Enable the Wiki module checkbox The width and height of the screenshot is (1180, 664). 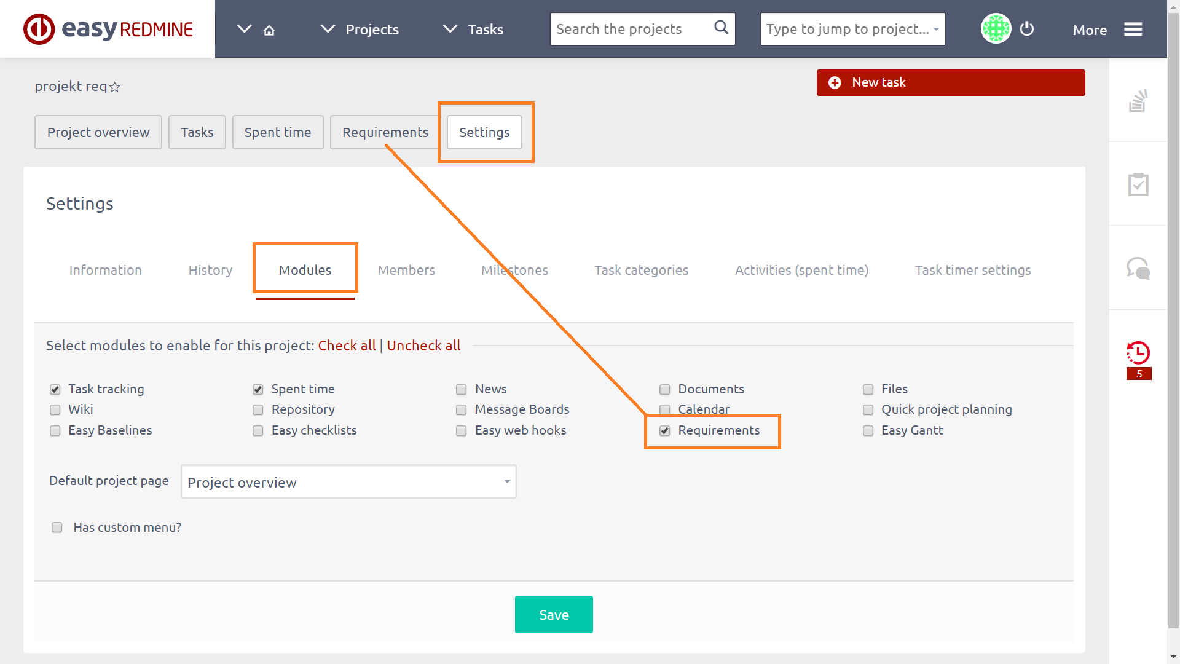click(55, 410)
